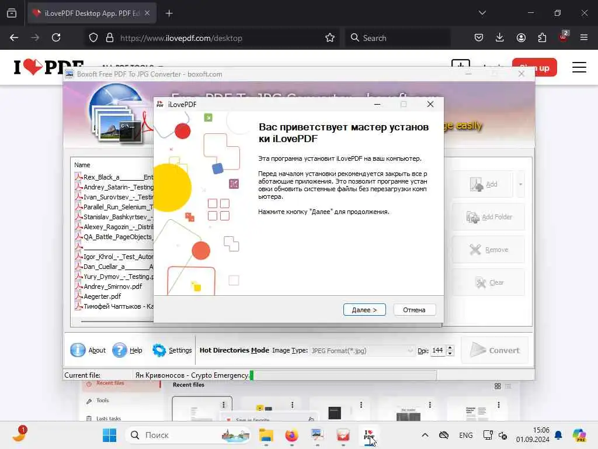Click the browser Search field

tap(398, 37)
